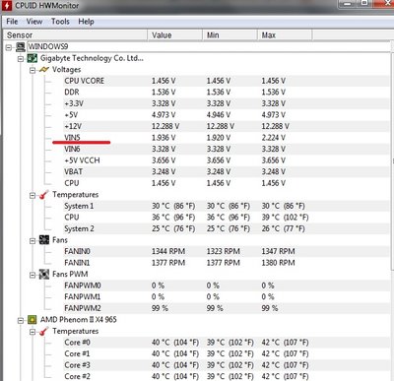
Task: Click the Voltages lightning icon
Action: click(x=44, y=70)
